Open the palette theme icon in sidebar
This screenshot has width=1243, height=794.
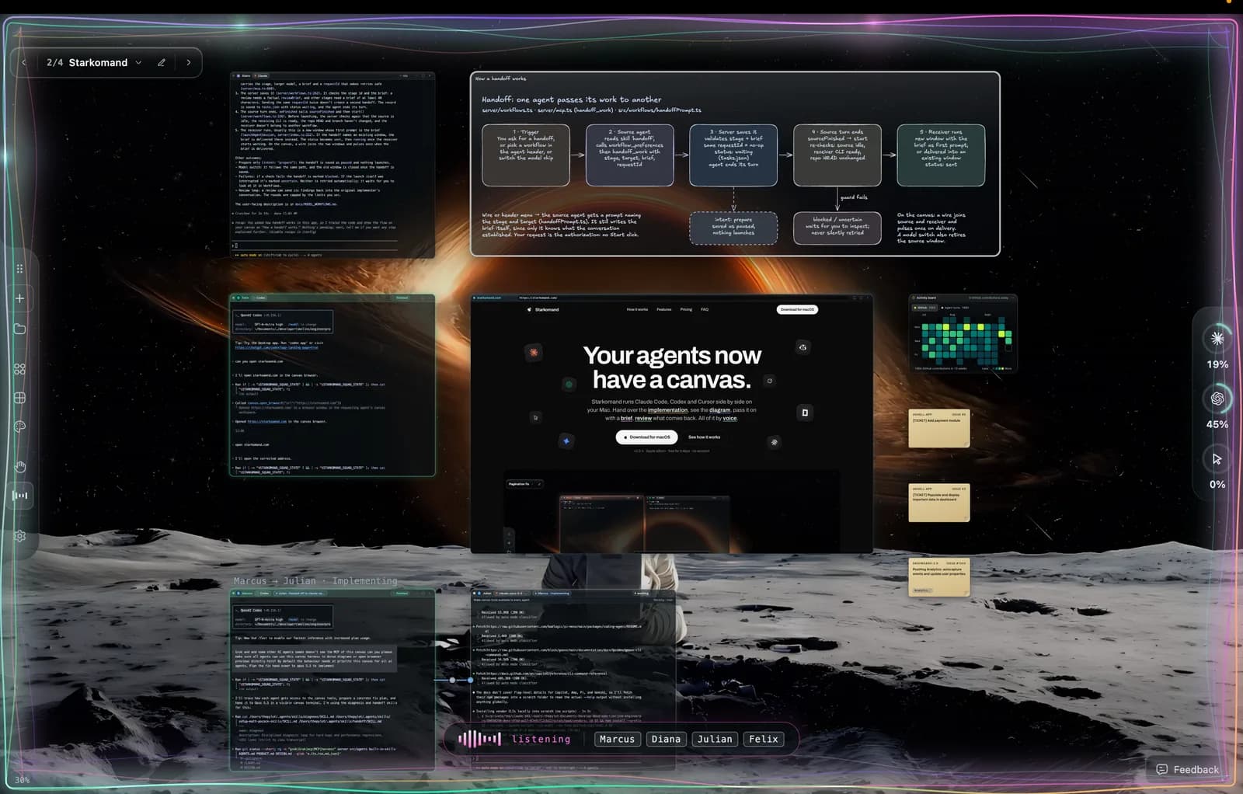coord(20,427)
